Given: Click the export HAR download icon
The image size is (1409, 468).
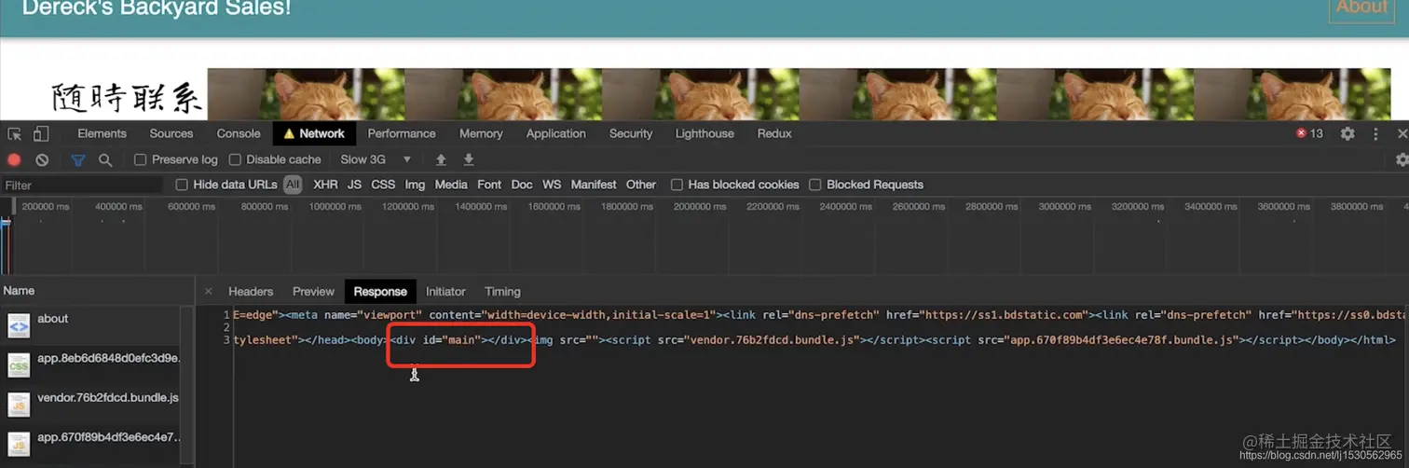Looking at the screenshot, I should coord(469,160).
